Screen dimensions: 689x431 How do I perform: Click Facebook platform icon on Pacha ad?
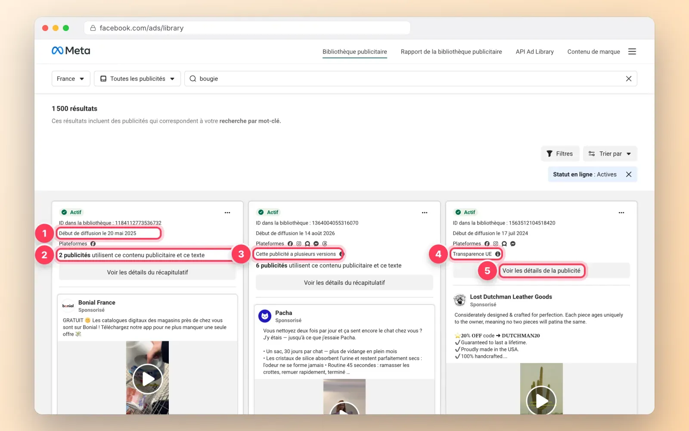coord(290,244)
